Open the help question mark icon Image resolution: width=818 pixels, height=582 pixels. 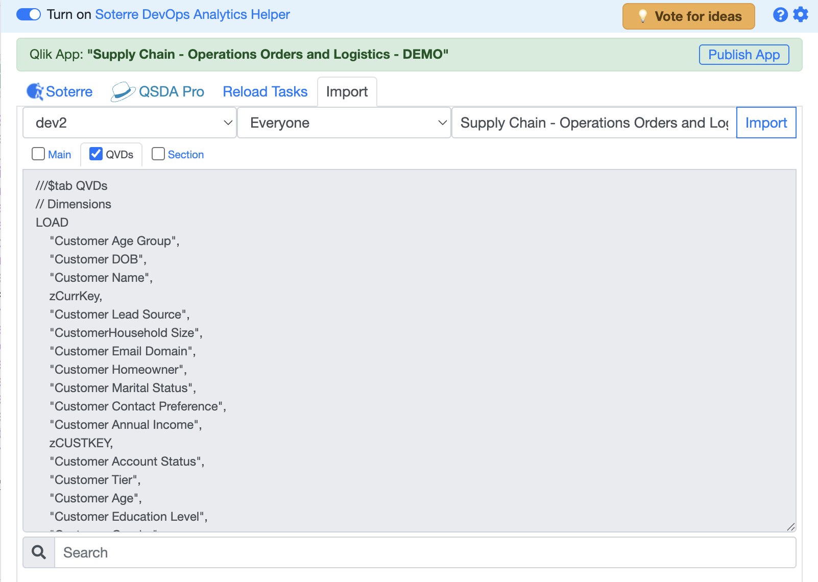(x=780, y=15)
